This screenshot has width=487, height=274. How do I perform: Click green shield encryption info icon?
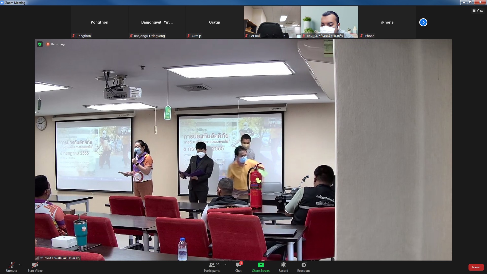click(x=40, y=44)
